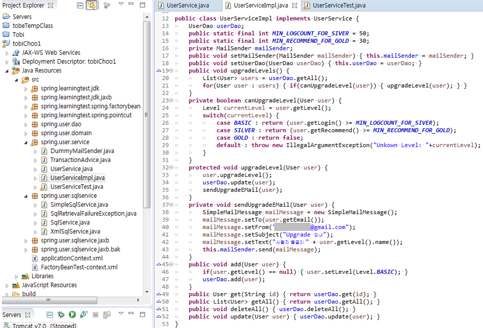Viewport: 483px width, 328px height.
Task: Click Collapse All icon in Project Explorer
Action: pyautogui.click(x=80, y=5)
